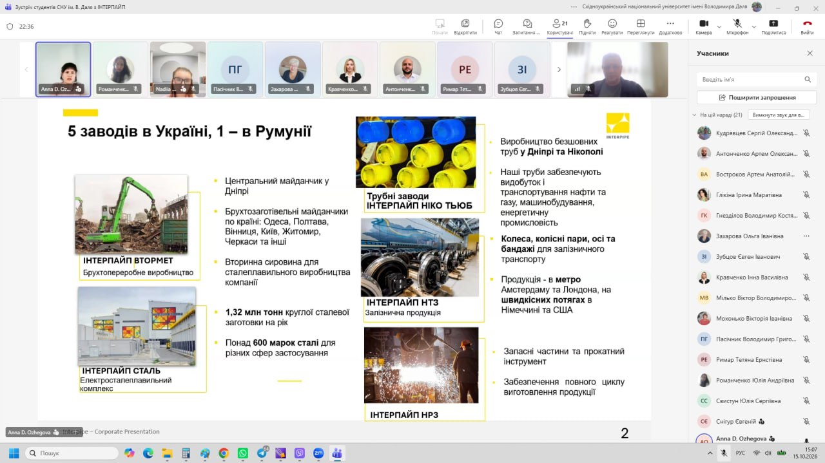Select participant Мілько Віктор Володимирович
The image size is (825, 463).
click(x=754, y=298)
